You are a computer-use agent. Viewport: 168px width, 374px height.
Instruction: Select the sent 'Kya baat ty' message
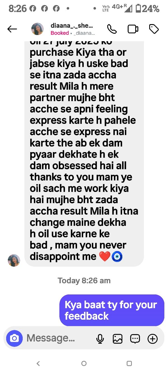(112, 310)
